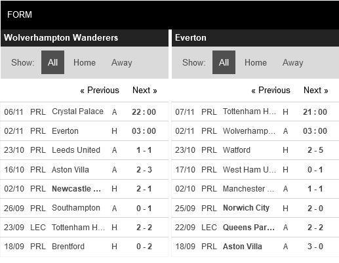Go to Next Wolverhampton matches
The image size is (339, 263).
(x=145, y=90)
